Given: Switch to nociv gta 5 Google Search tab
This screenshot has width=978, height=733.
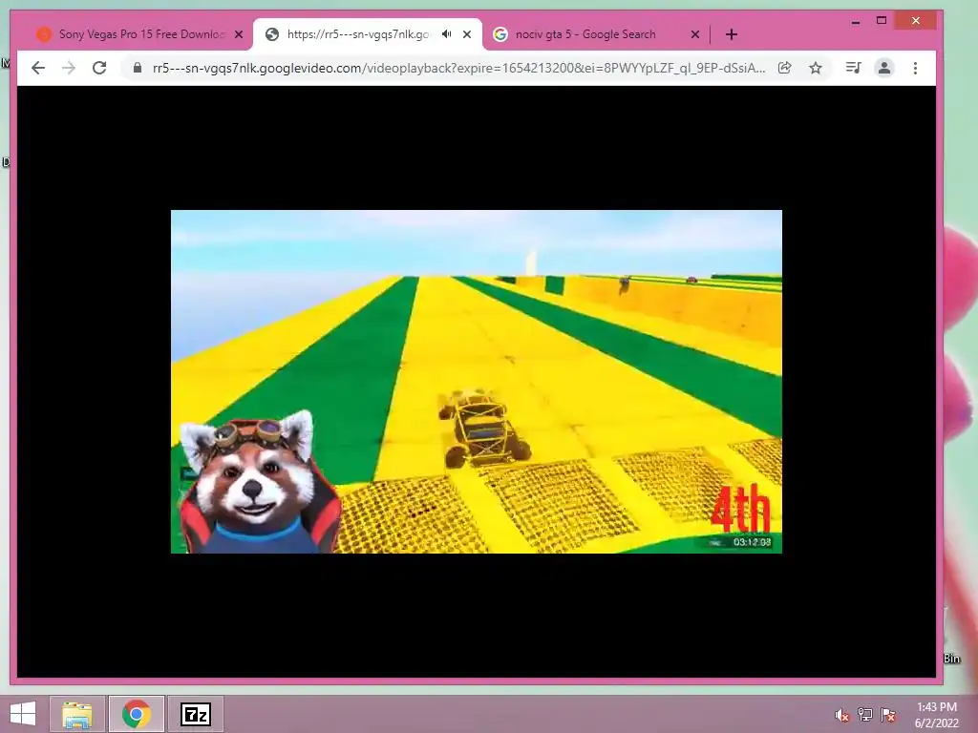Looking at the screenshot, I should pos(585,34).
